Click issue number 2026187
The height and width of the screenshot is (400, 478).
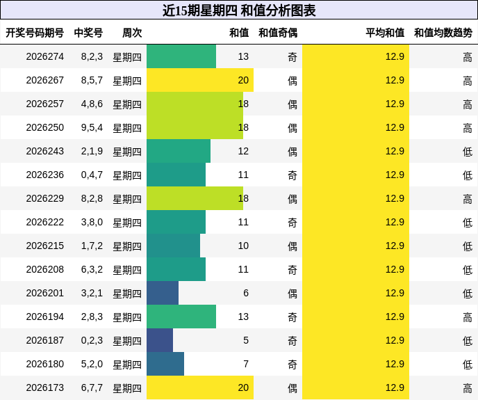tap(44, 340)
